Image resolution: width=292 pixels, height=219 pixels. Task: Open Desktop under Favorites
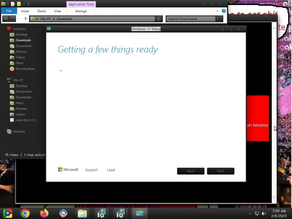pyautogui.click(x=21, y=35)
